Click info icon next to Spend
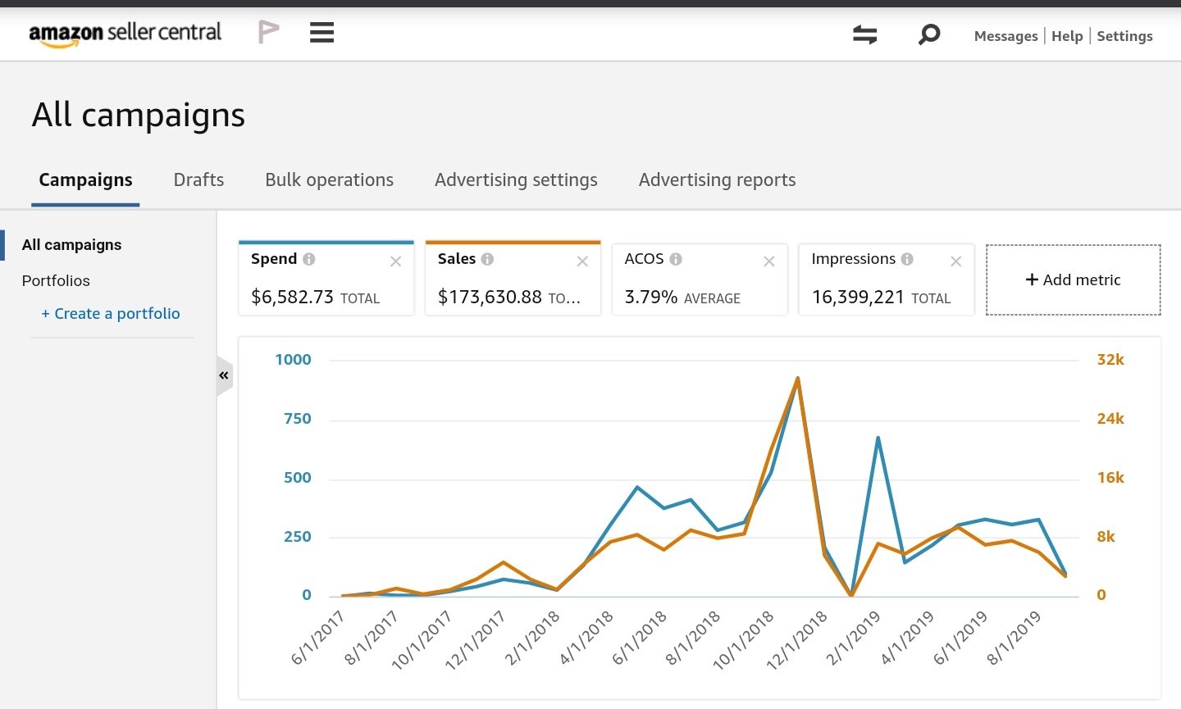Image resolution: width=1181 pixels, height=709 pixels. coord(309,259)
